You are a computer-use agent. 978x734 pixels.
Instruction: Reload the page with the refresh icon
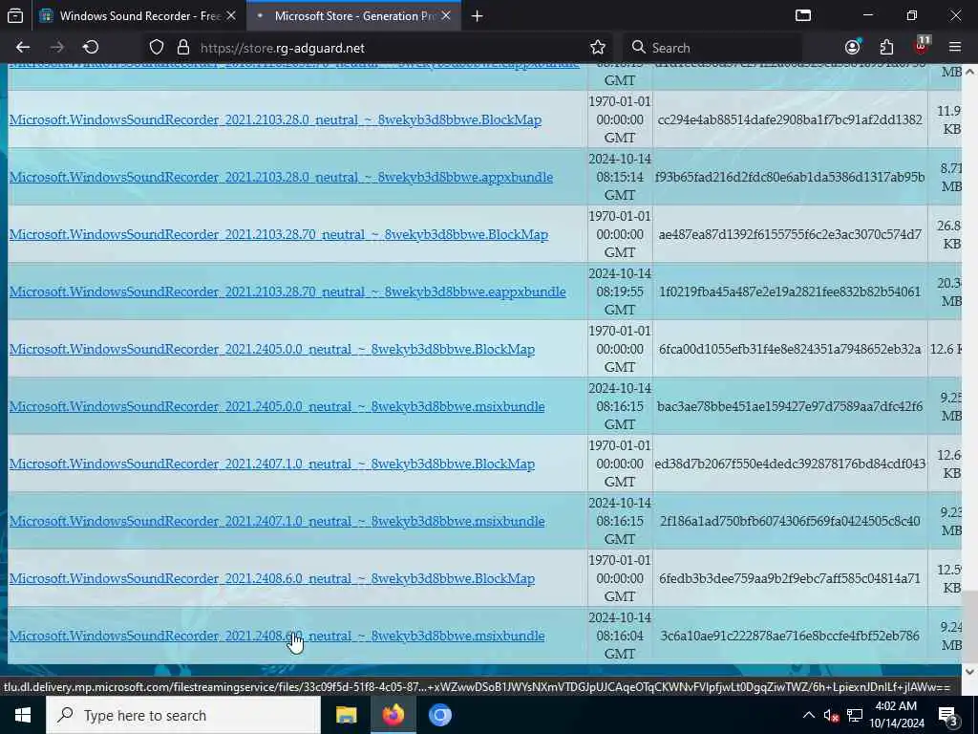coord(91,48)
